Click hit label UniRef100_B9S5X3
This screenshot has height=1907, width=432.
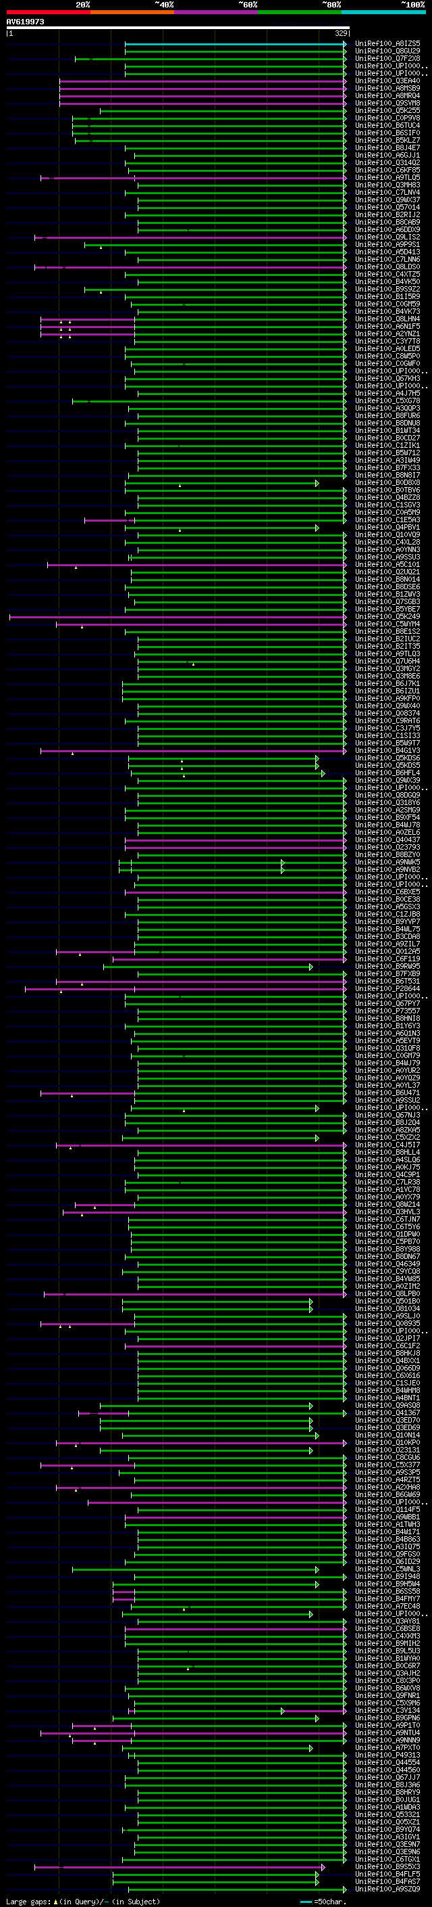click(x=387, y=1867)
